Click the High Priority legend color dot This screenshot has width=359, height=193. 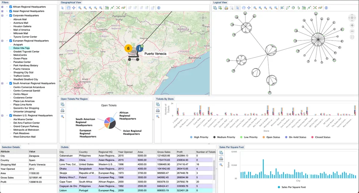tap(191, 137)
